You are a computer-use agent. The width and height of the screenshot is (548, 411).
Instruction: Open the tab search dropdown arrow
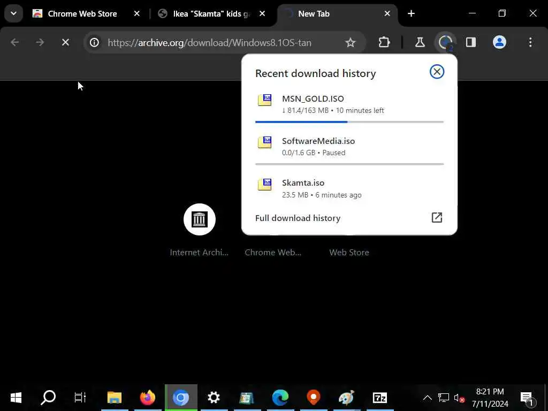[13, 13]
